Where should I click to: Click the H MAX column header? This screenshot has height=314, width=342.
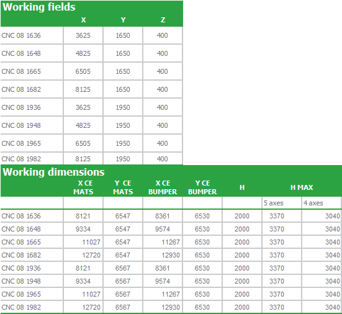point(302,187)
